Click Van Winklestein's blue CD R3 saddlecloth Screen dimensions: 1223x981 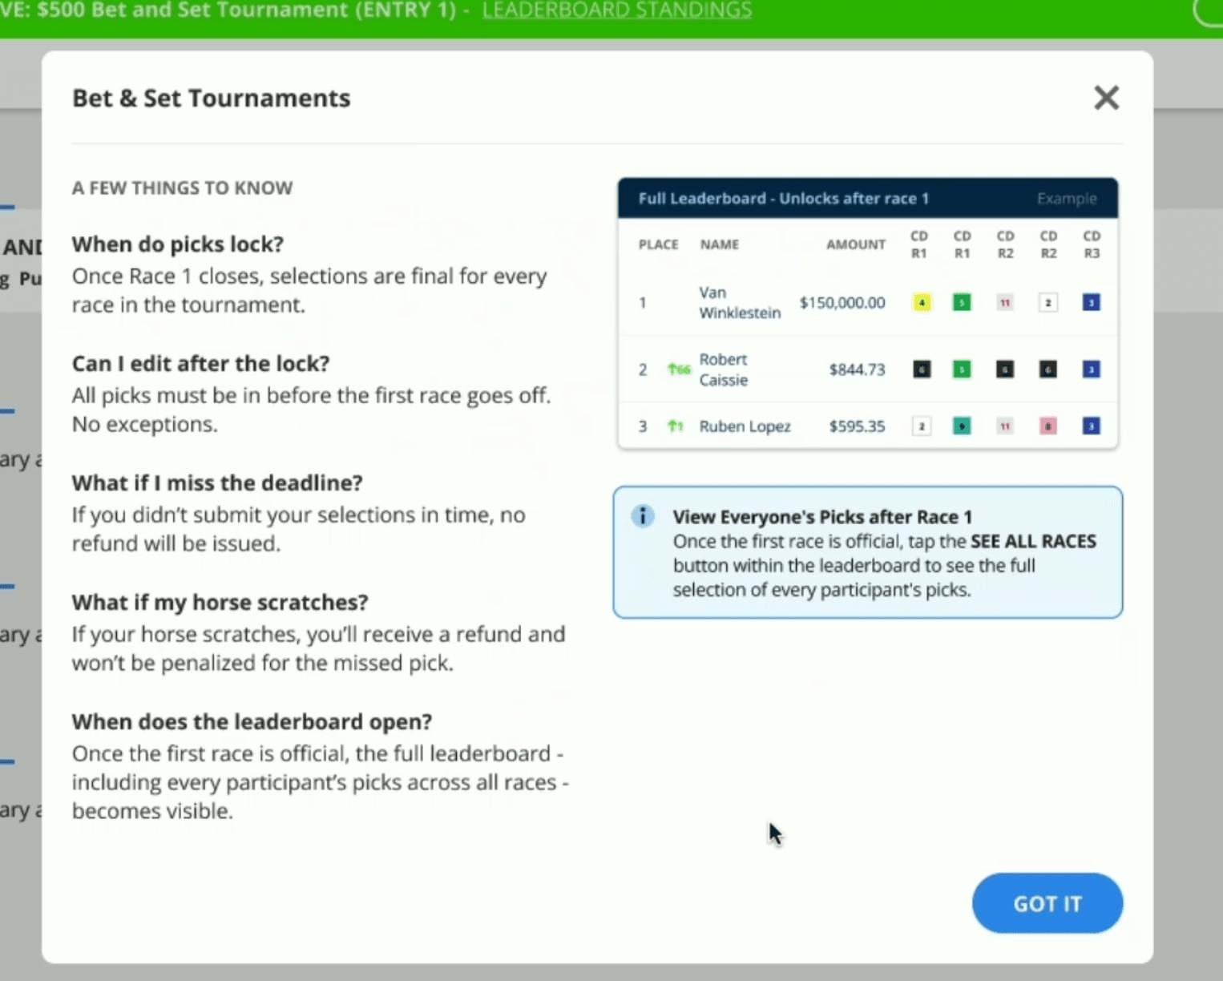tap(1091, 303)
